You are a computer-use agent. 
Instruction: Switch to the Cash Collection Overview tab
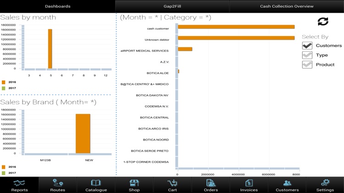[x=287, y=6]
